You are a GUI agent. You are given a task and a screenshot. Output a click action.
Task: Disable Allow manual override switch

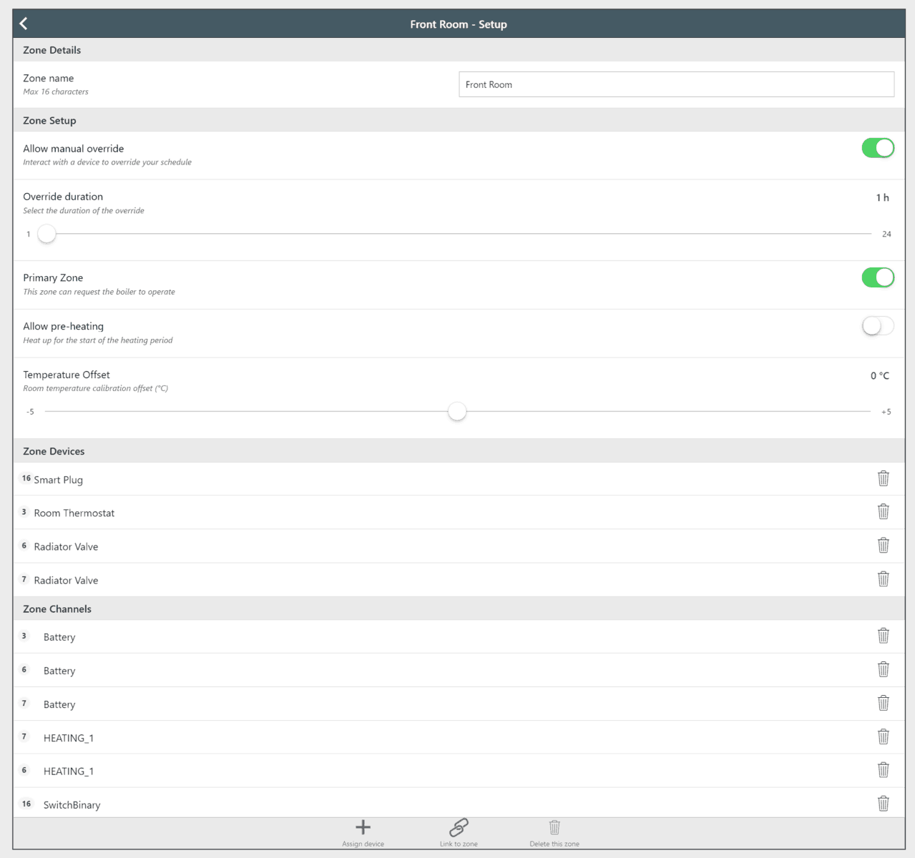click(878, 148)
